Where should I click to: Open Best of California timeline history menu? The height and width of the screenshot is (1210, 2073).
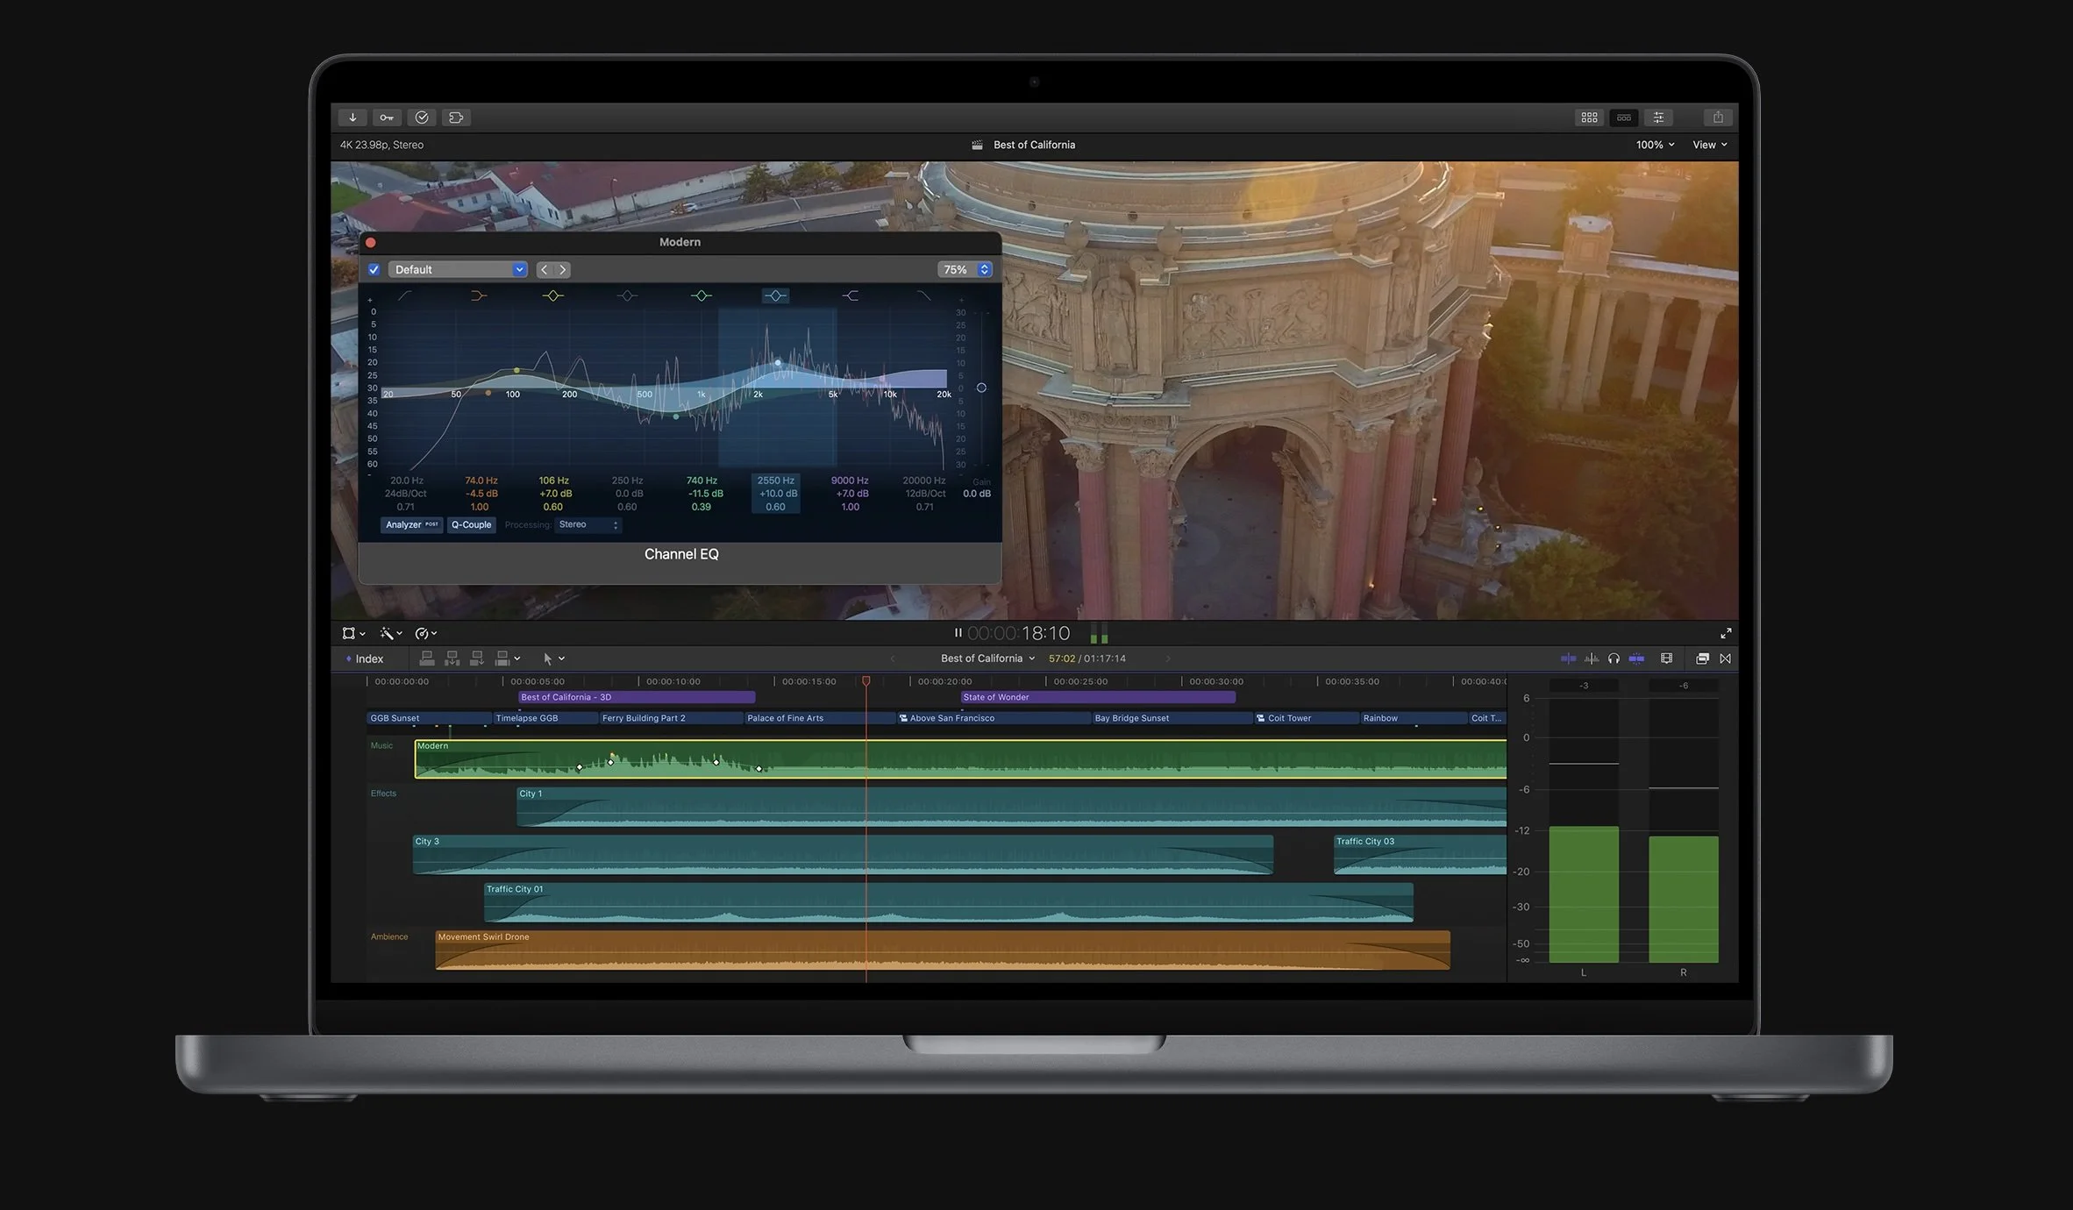point(987,658)
